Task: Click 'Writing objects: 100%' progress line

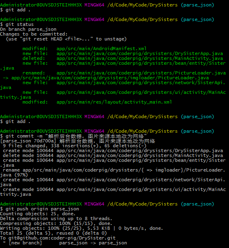Action: (x=81, y=228)
